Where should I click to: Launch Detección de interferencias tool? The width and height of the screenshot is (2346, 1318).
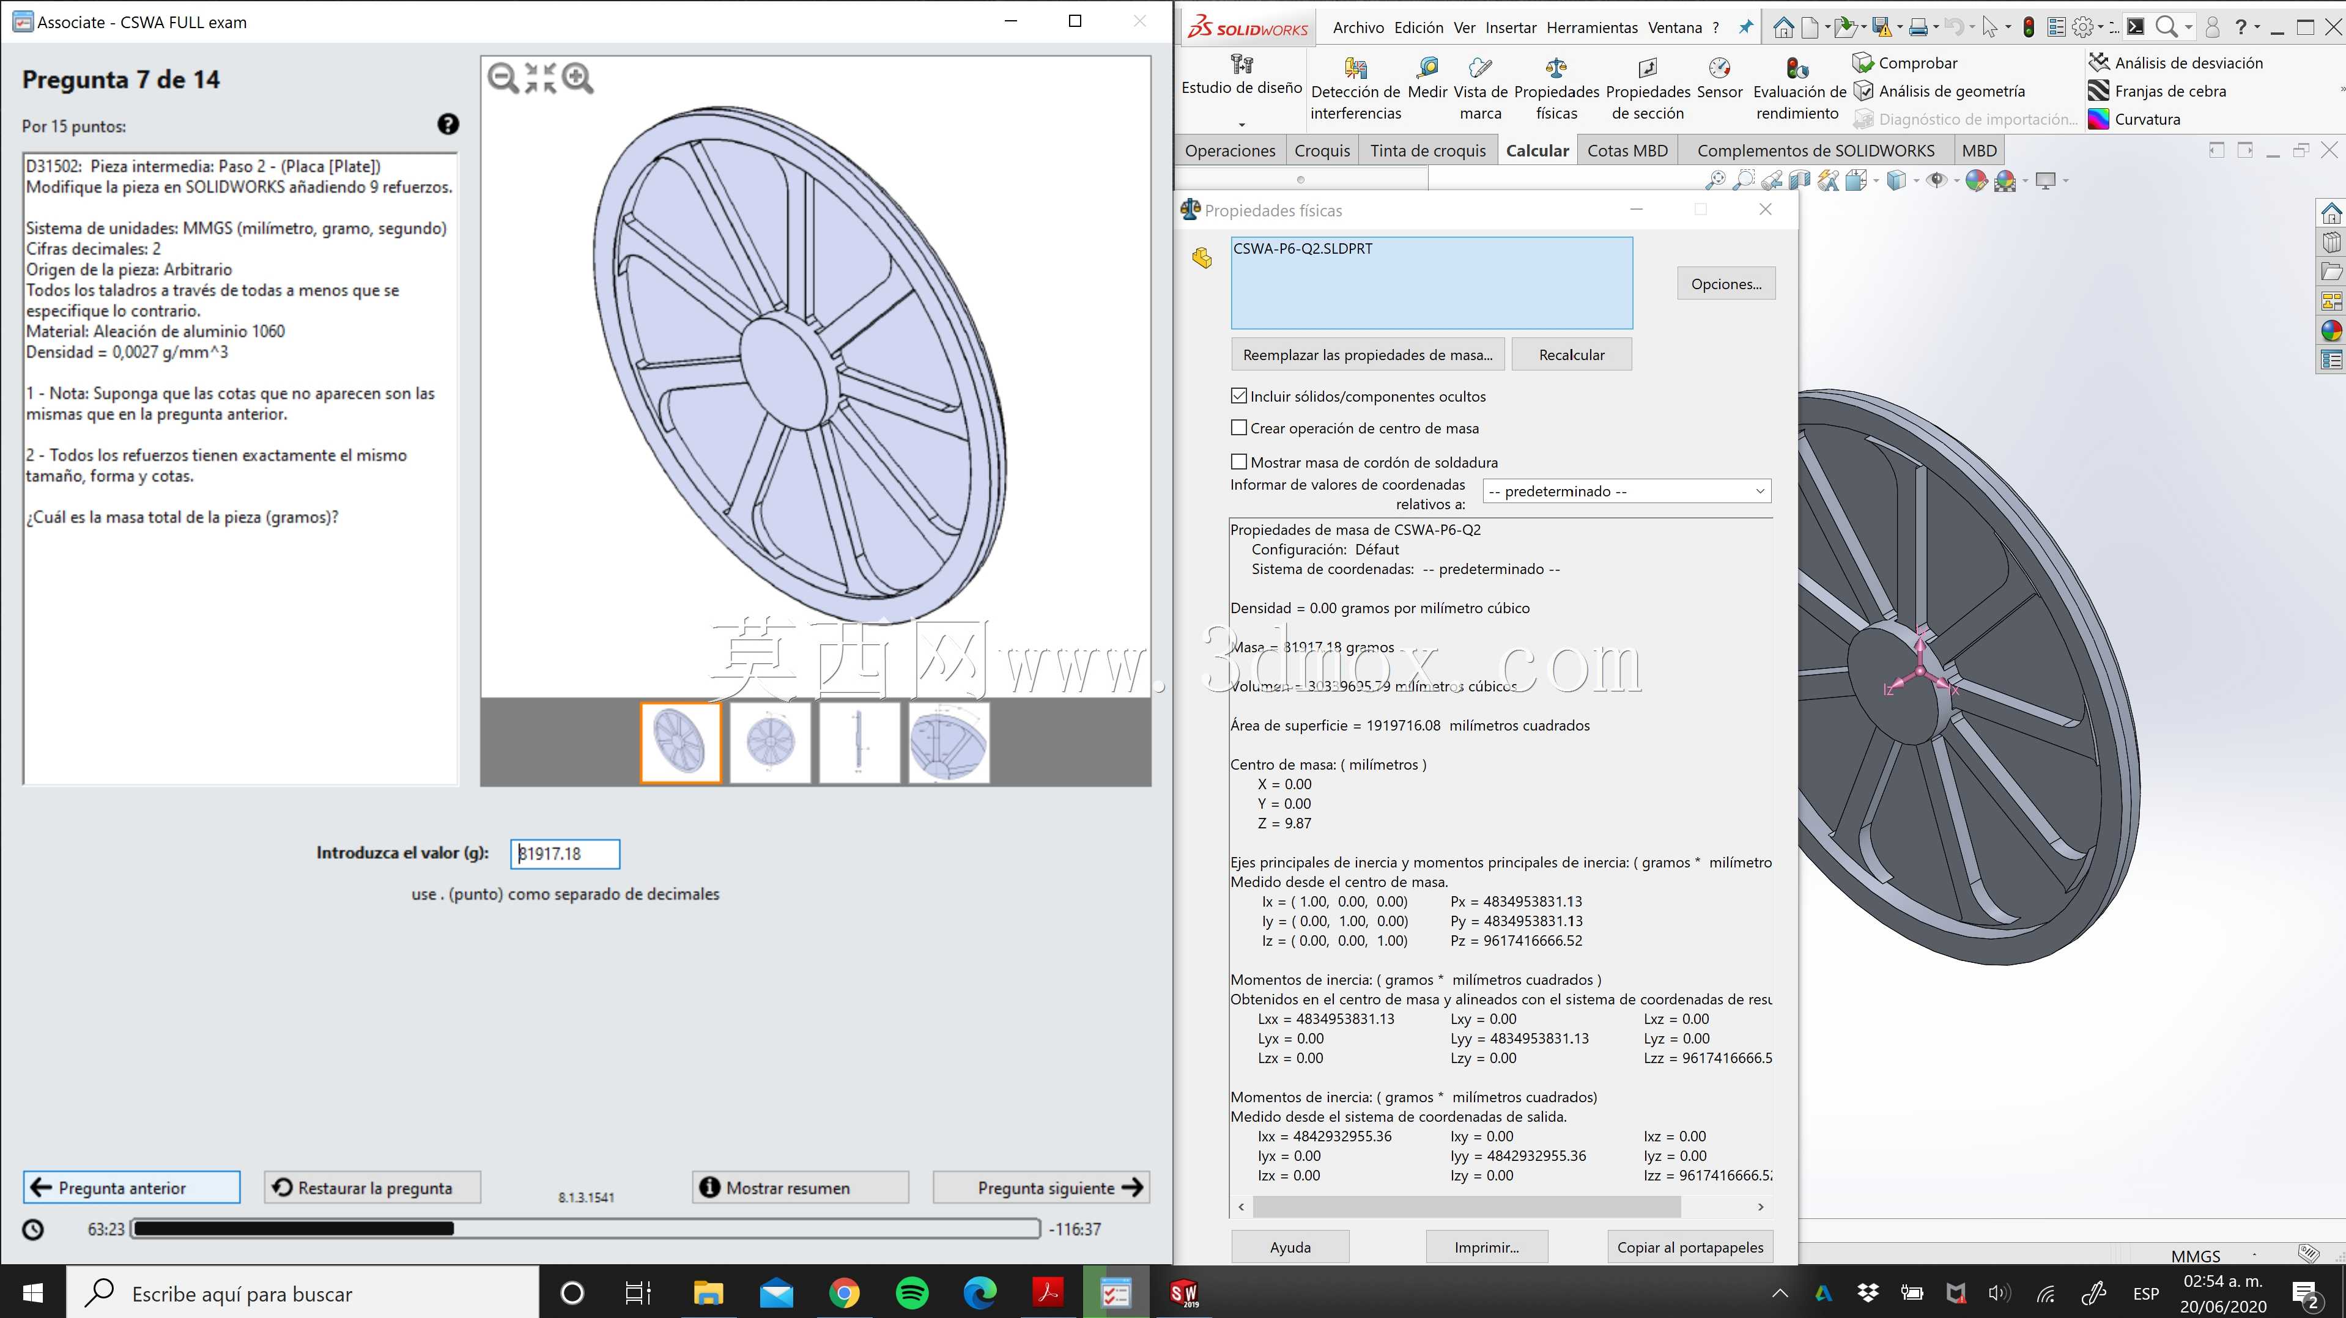[x=1355, y=89]
